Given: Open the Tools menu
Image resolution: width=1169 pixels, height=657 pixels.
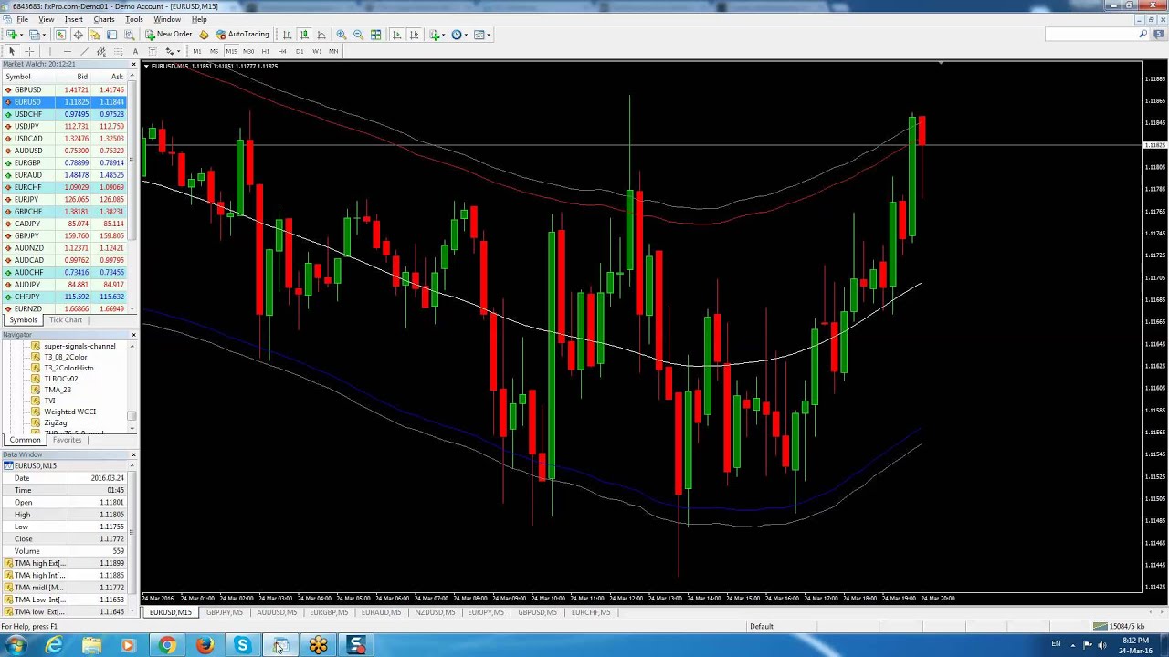Looking at the screenshot, I should coord(133,19).
